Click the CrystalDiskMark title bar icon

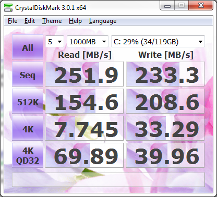click(x=8, y=8)
